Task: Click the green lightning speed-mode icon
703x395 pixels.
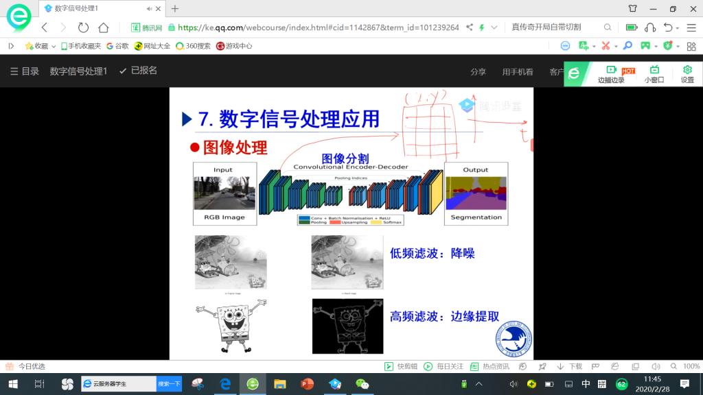Action: (481, 27)
